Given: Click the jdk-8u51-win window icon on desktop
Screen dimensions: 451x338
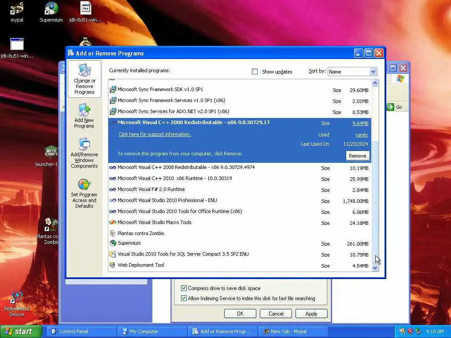Looking at the screenshot, I should coord(17,48).
